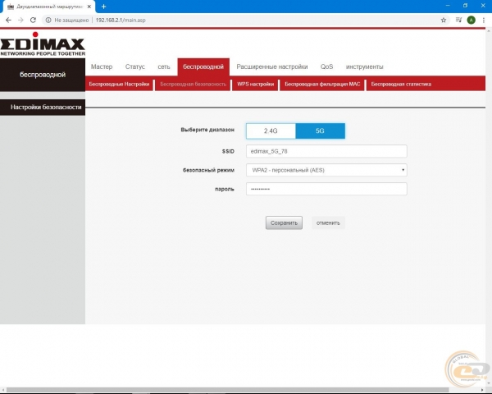This screenshot has width=492, height=394.
Task: Click the Edimax logo
Action: click(x=43, y=44)
